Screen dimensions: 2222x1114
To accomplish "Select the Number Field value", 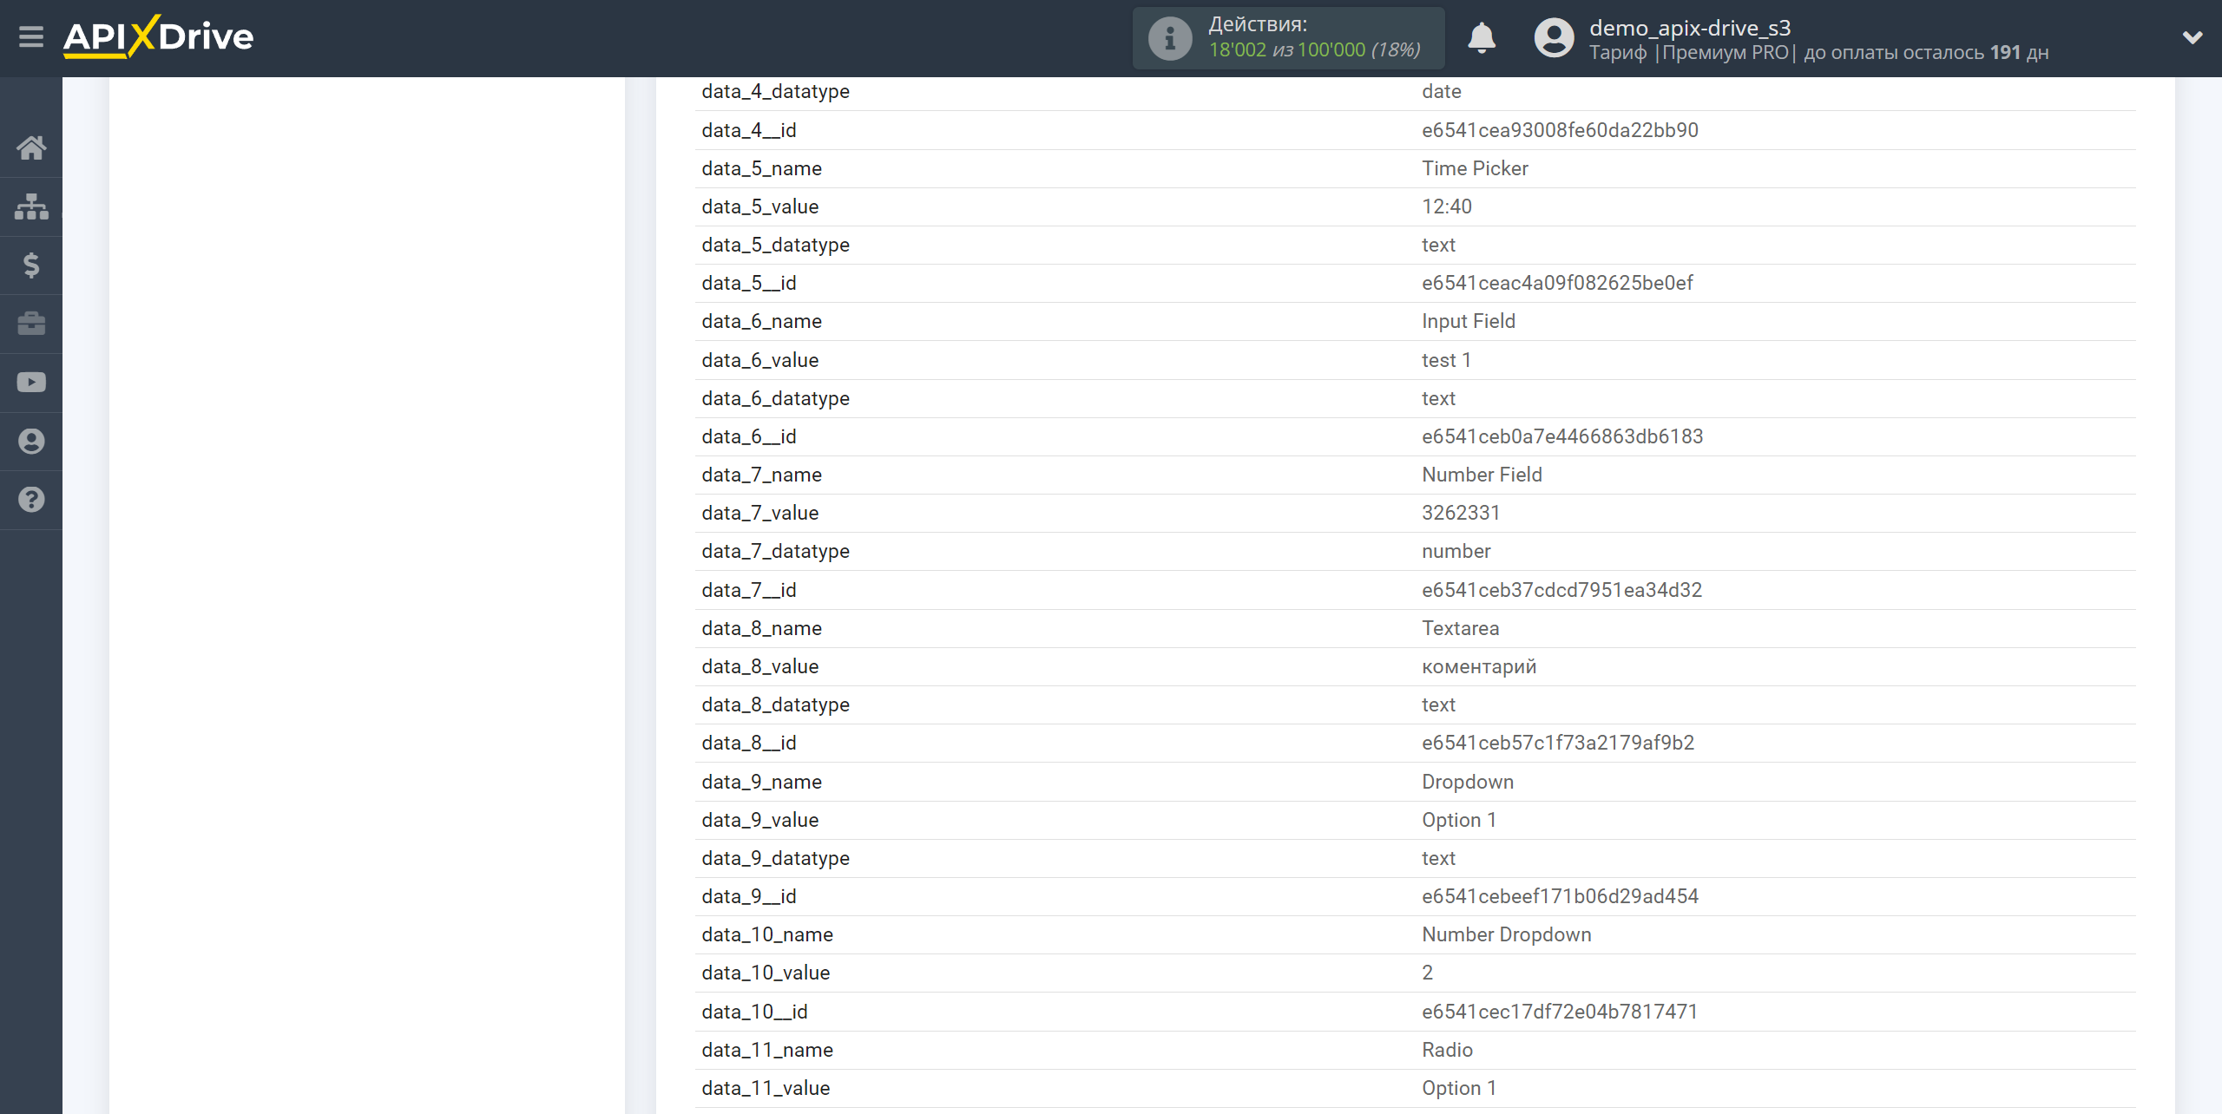I will tap(1482, 475).
